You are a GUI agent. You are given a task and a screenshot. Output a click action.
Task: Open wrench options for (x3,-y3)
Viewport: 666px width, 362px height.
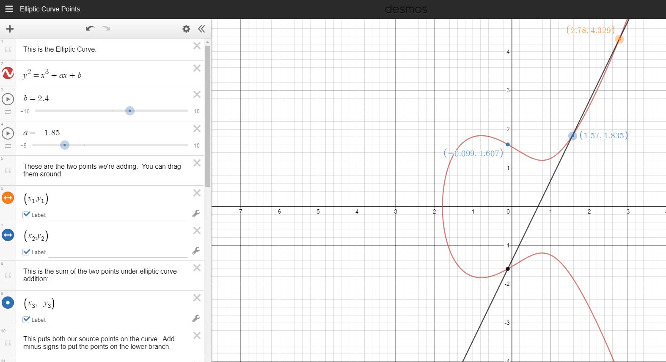tap(196, 318)
